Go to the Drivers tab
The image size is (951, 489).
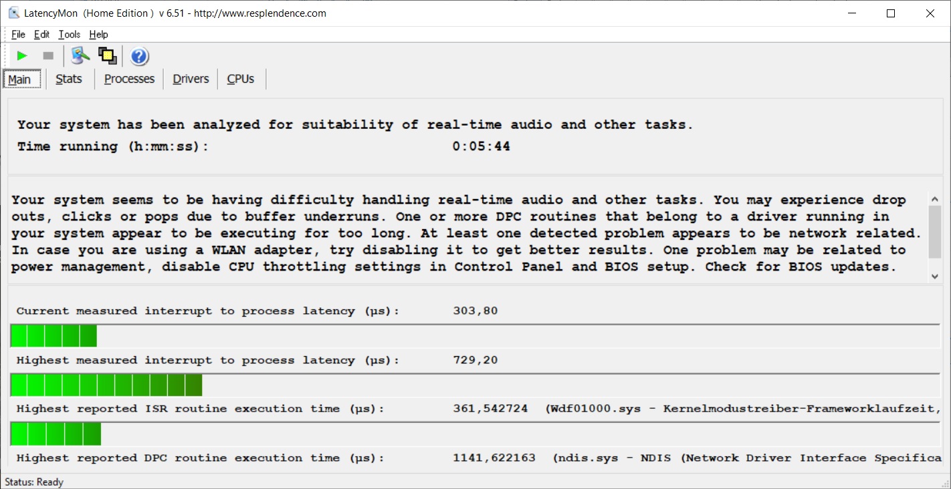191,79
